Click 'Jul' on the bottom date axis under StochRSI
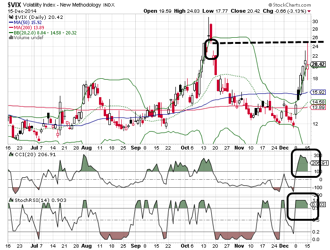The width and height of the screenshot is (330, 250). point(34,246)
